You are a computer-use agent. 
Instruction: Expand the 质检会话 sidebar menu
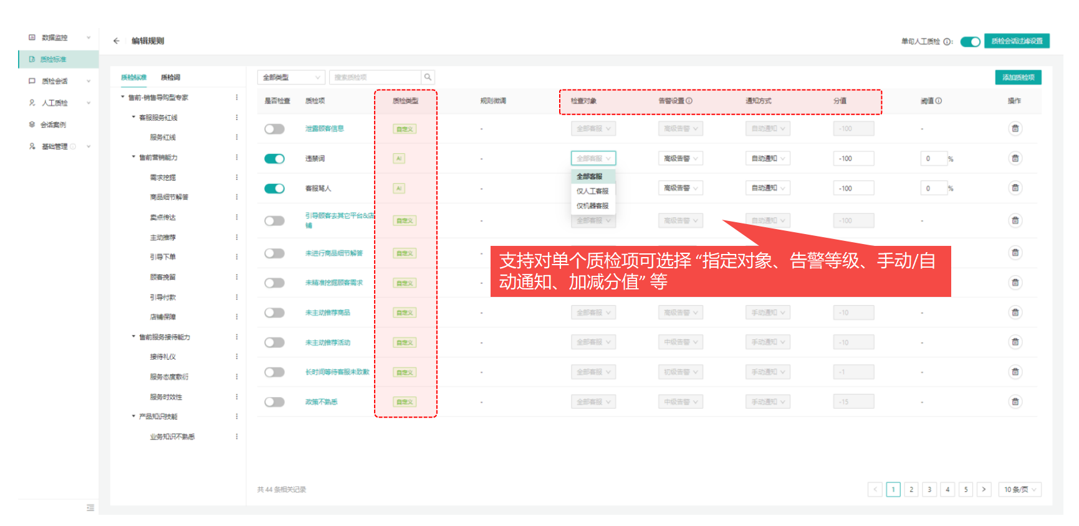tap(89, 82)
